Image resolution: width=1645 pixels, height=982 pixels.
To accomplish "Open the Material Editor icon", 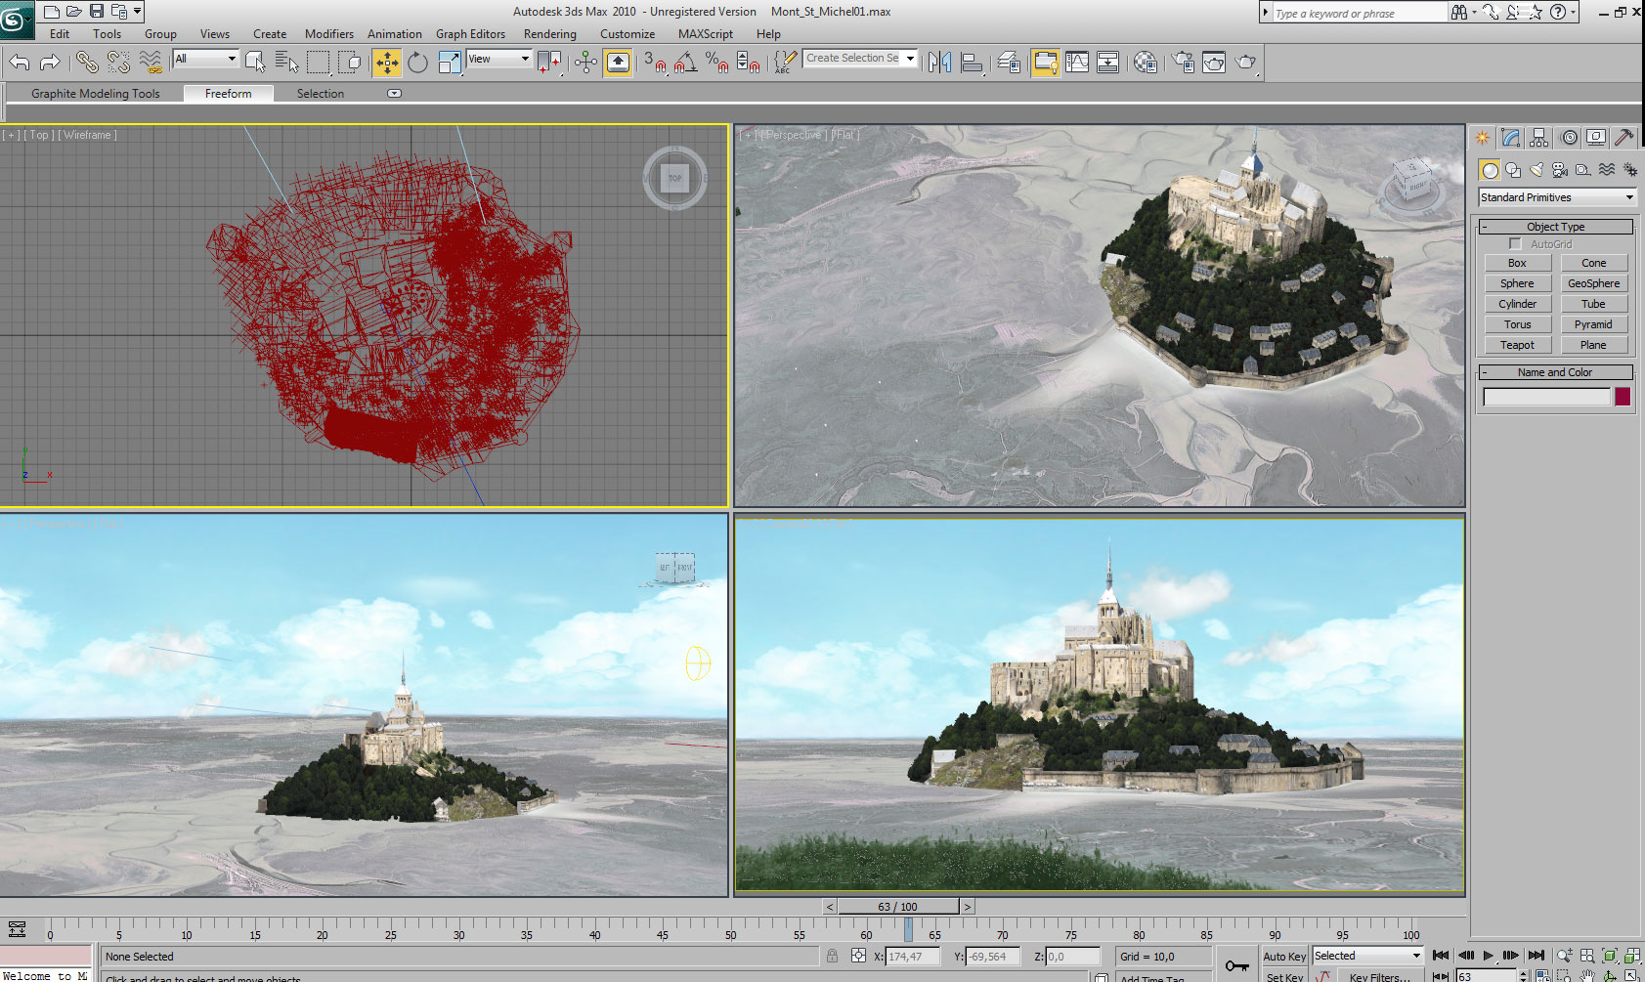I will point(1146,63).
